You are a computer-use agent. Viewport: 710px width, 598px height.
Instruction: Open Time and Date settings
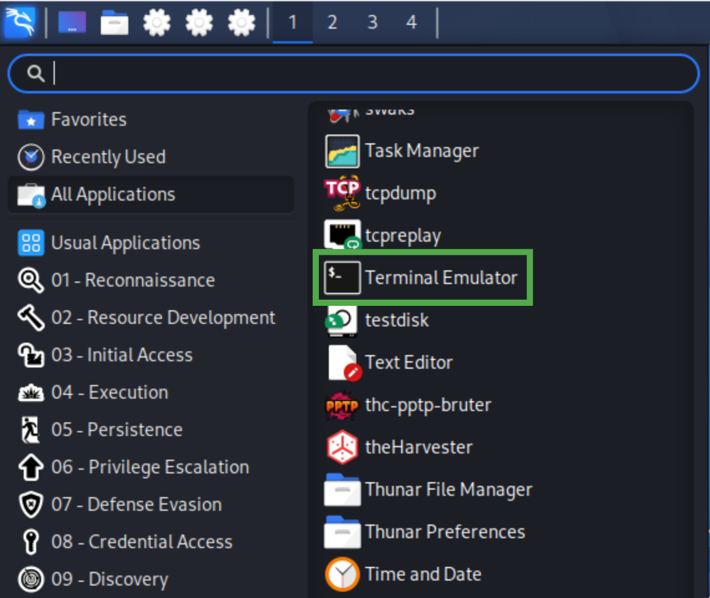(x=500, y=574)
